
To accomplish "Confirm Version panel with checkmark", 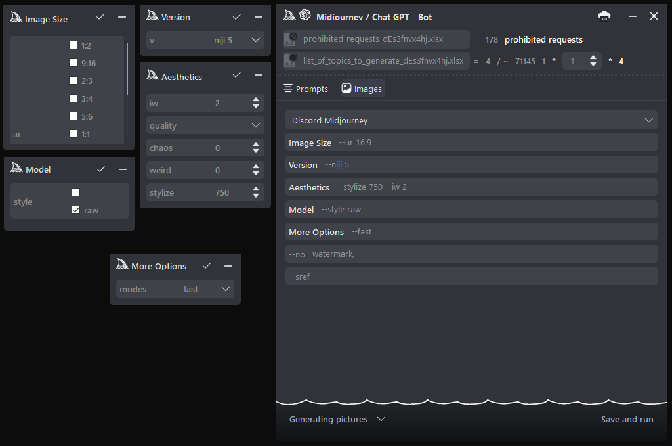I will [x=236, y=16].
